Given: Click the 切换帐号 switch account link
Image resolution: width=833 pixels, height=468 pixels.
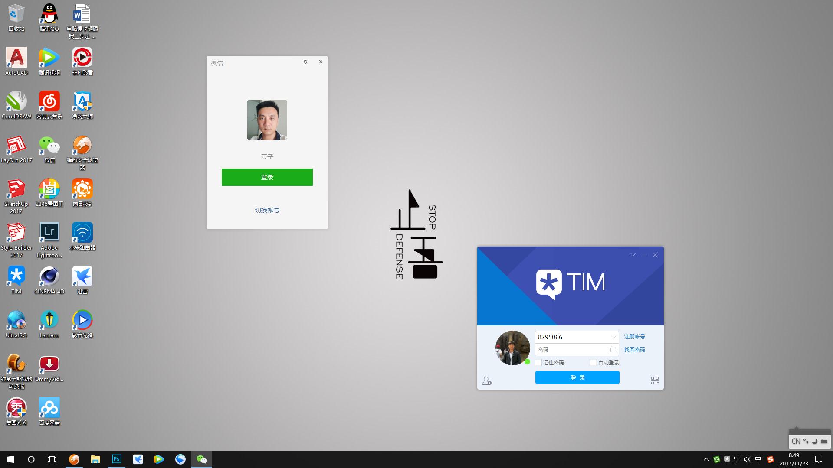Looking at the screenshot, I should coord(267,210).
